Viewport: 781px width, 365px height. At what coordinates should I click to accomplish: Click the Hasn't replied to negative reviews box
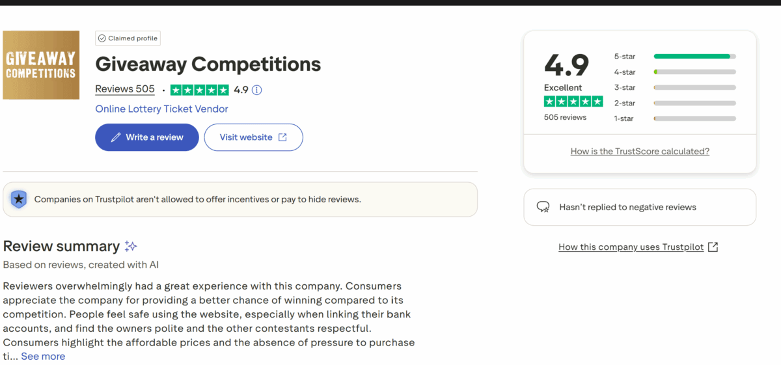click(x=640, y=207)
